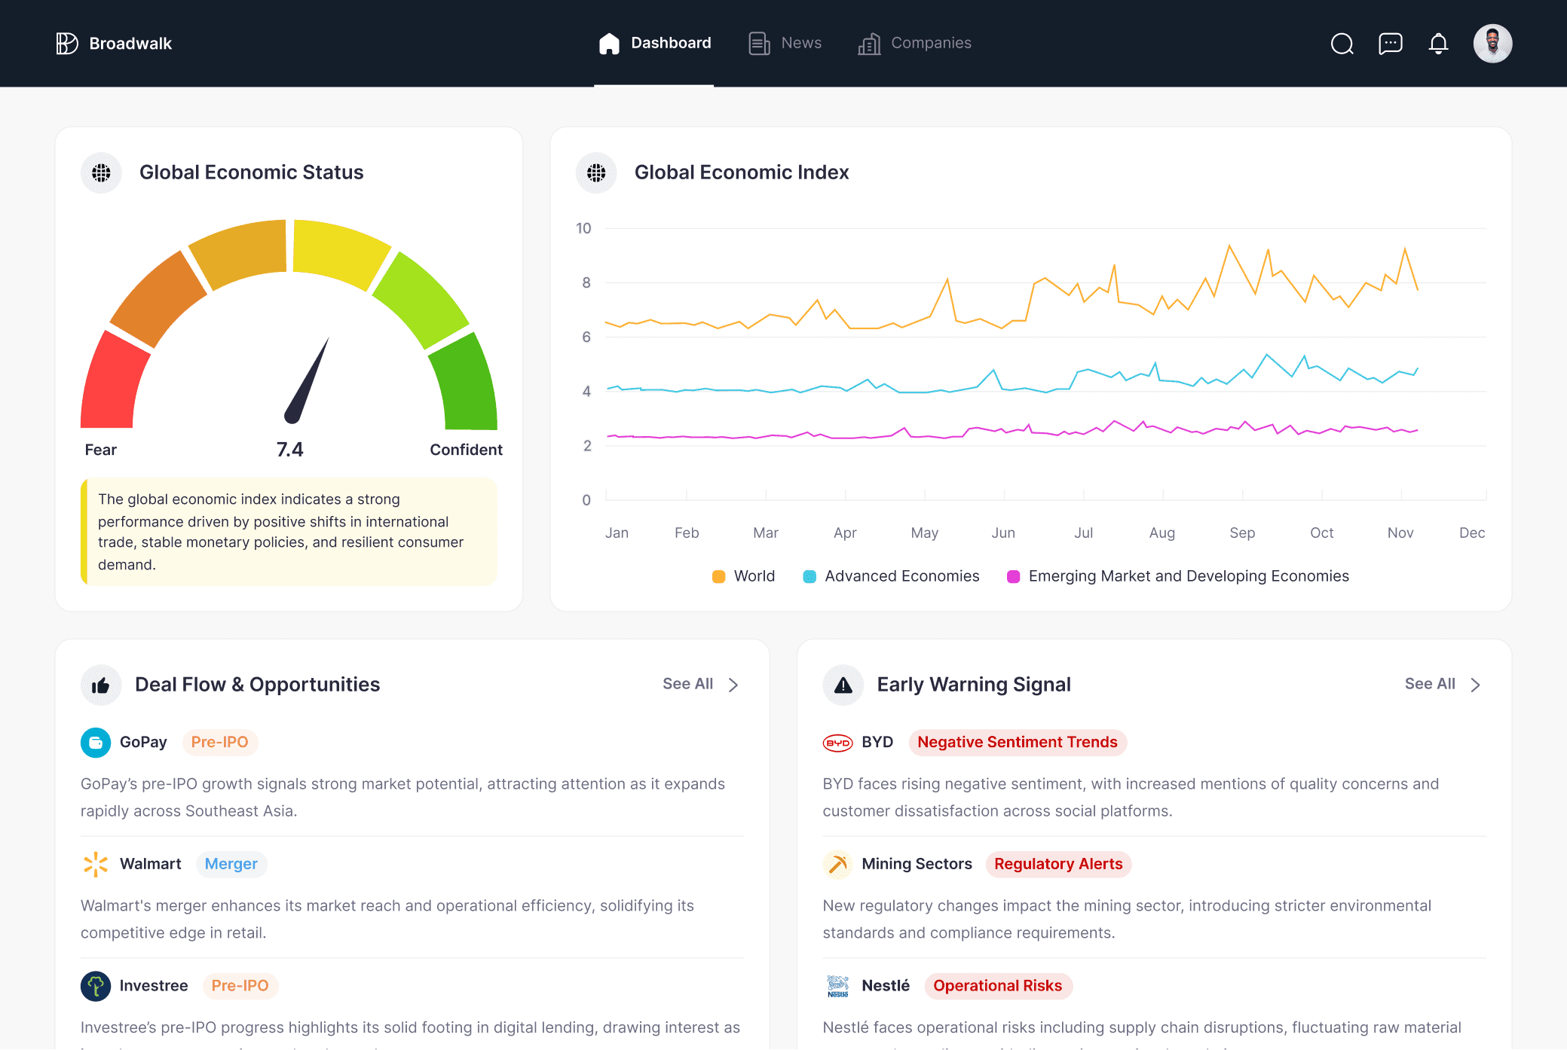The image size is (1567, 1050).
Task: Click the Broadwalk brand name
Action: coord(130,44)
